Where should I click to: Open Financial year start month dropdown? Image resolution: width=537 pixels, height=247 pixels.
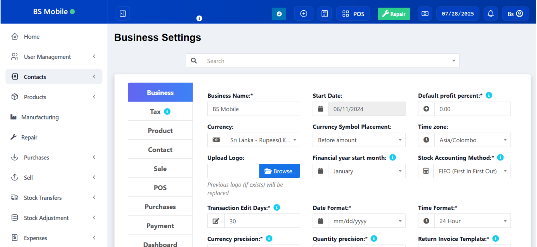click(366, 171)
